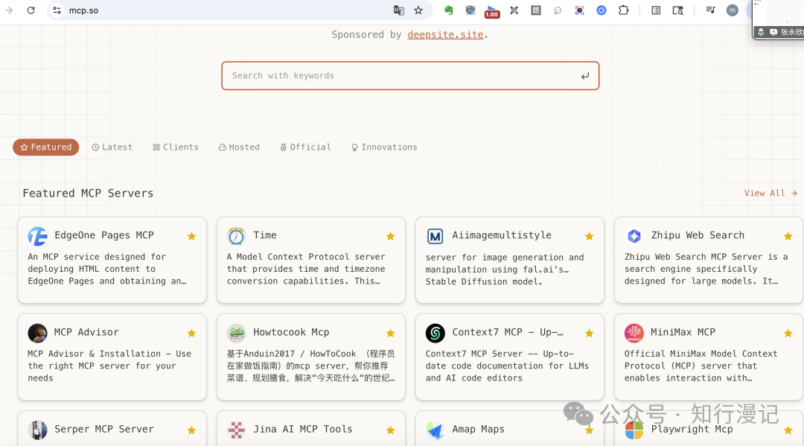This screenshot has height=446, width=804.
Task: Switch to the Latest tab
Action: pos(112,147)
